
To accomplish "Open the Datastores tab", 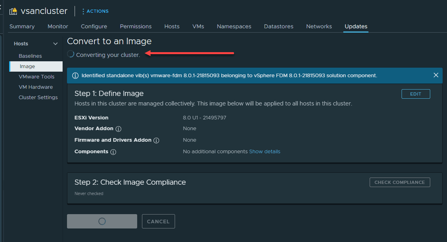I will [x=278, y=26].
